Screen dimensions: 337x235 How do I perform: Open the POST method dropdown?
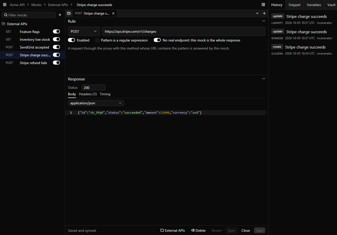pyautogui.click(x=84, y=31)
